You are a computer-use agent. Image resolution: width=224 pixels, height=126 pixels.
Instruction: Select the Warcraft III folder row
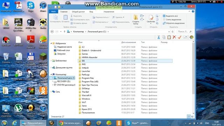click(x=125, y=96)
